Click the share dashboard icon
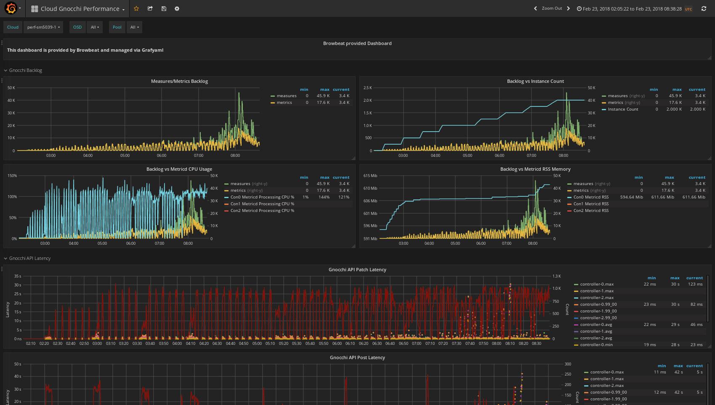 [150, 8]
